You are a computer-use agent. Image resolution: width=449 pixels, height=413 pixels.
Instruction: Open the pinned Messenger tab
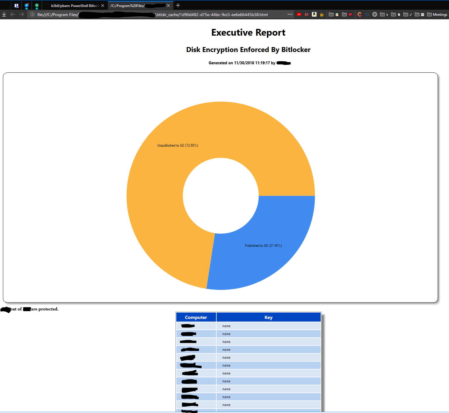27,6
